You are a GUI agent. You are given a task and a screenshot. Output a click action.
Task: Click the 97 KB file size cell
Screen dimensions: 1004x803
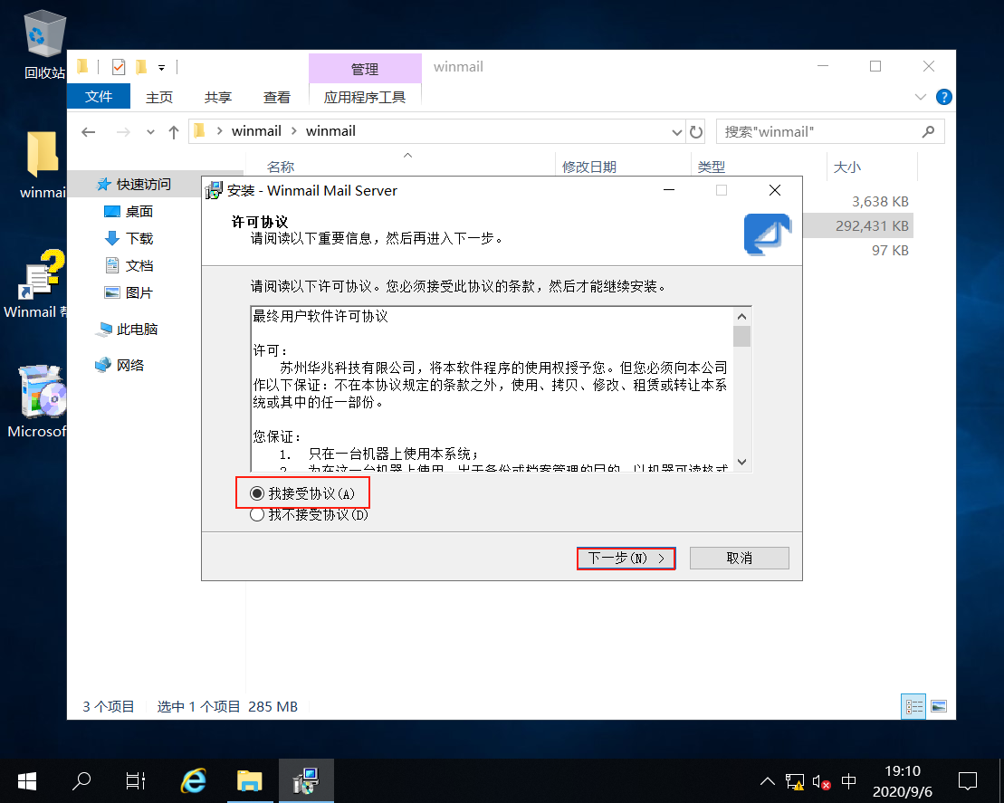pos(890,251)
